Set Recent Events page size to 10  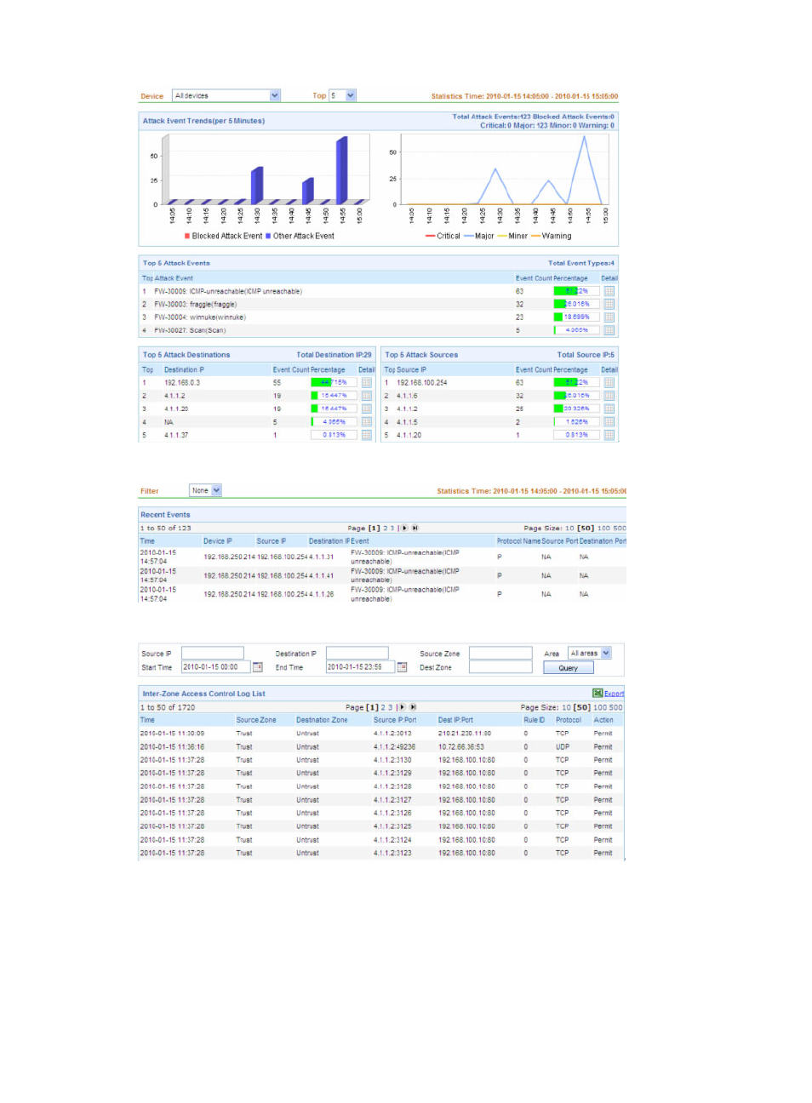[x=569, y=529]
